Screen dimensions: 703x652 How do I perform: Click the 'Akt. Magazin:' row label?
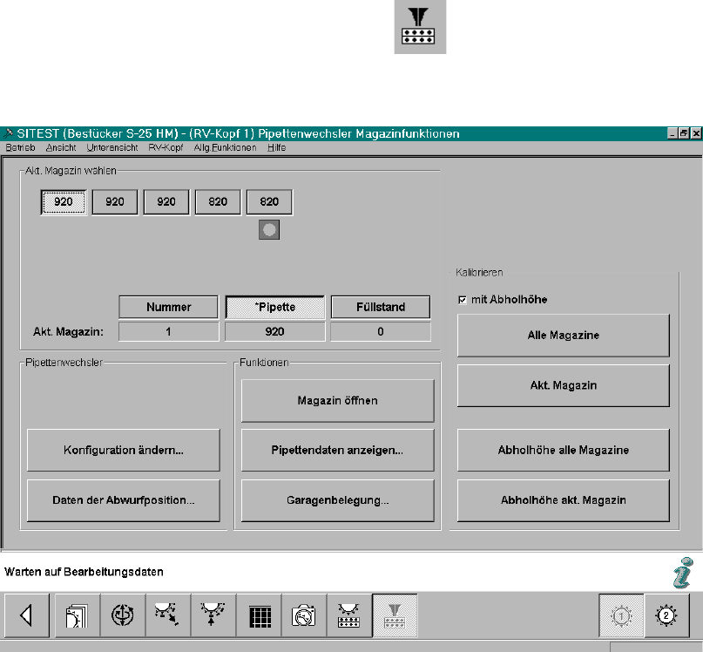click(x=68, y=332)
